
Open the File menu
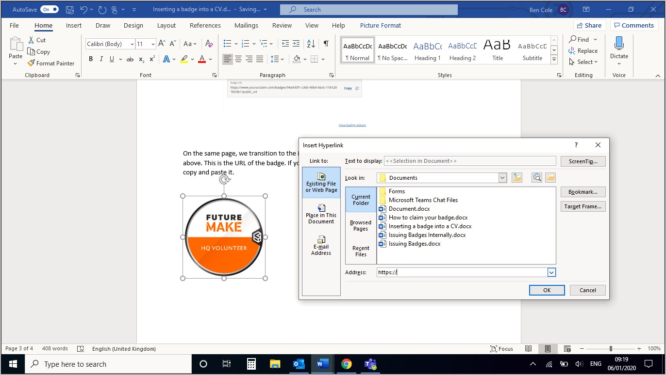coord(14,25)
